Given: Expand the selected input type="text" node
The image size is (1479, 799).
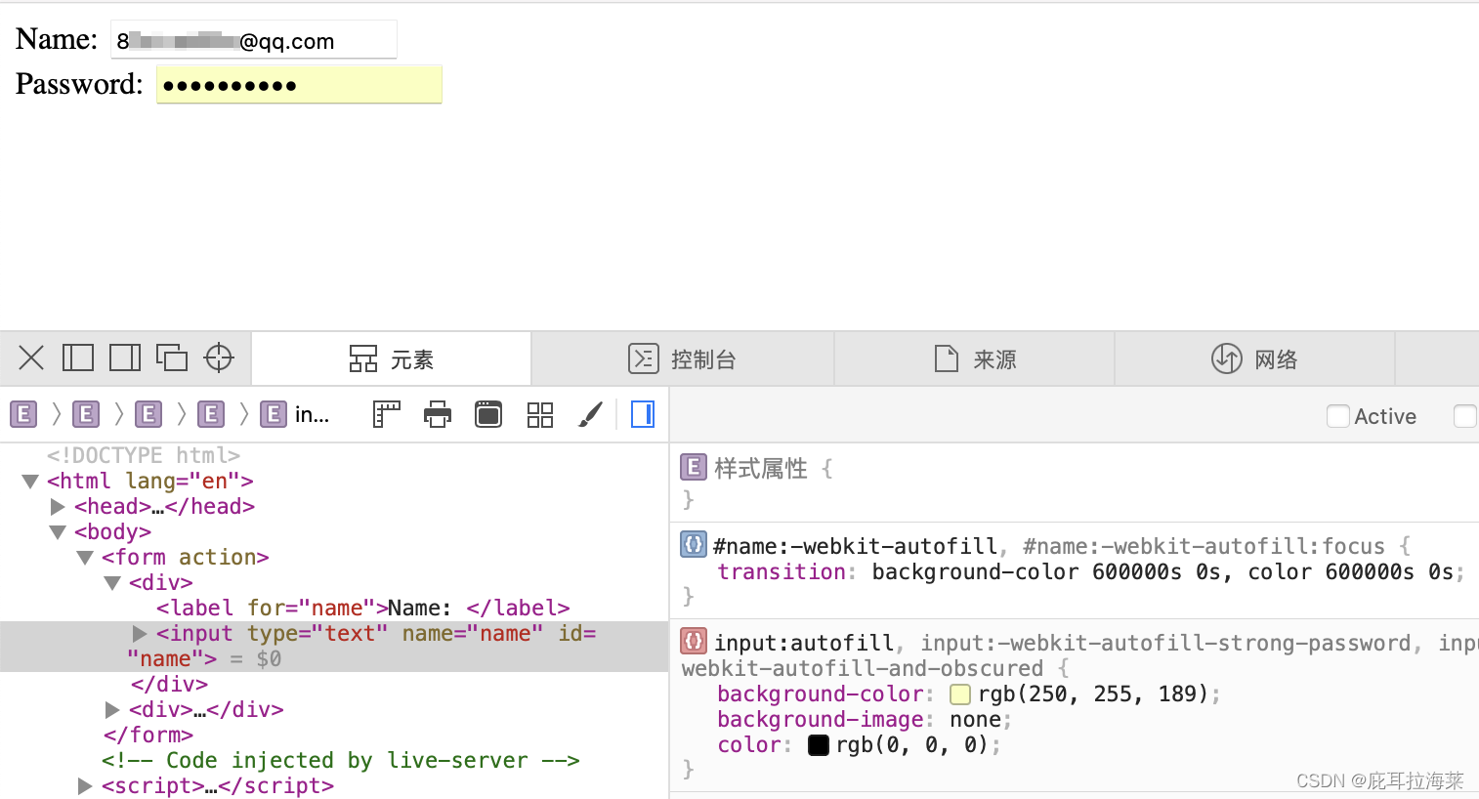Looking at the screenshot, I should point(140,634).
